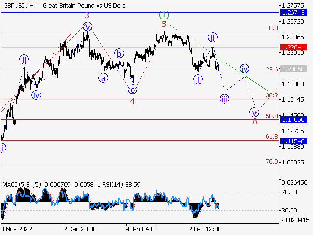Click the 1.23865 price axis value
This screenshot has height=235, width=313.
292,37
